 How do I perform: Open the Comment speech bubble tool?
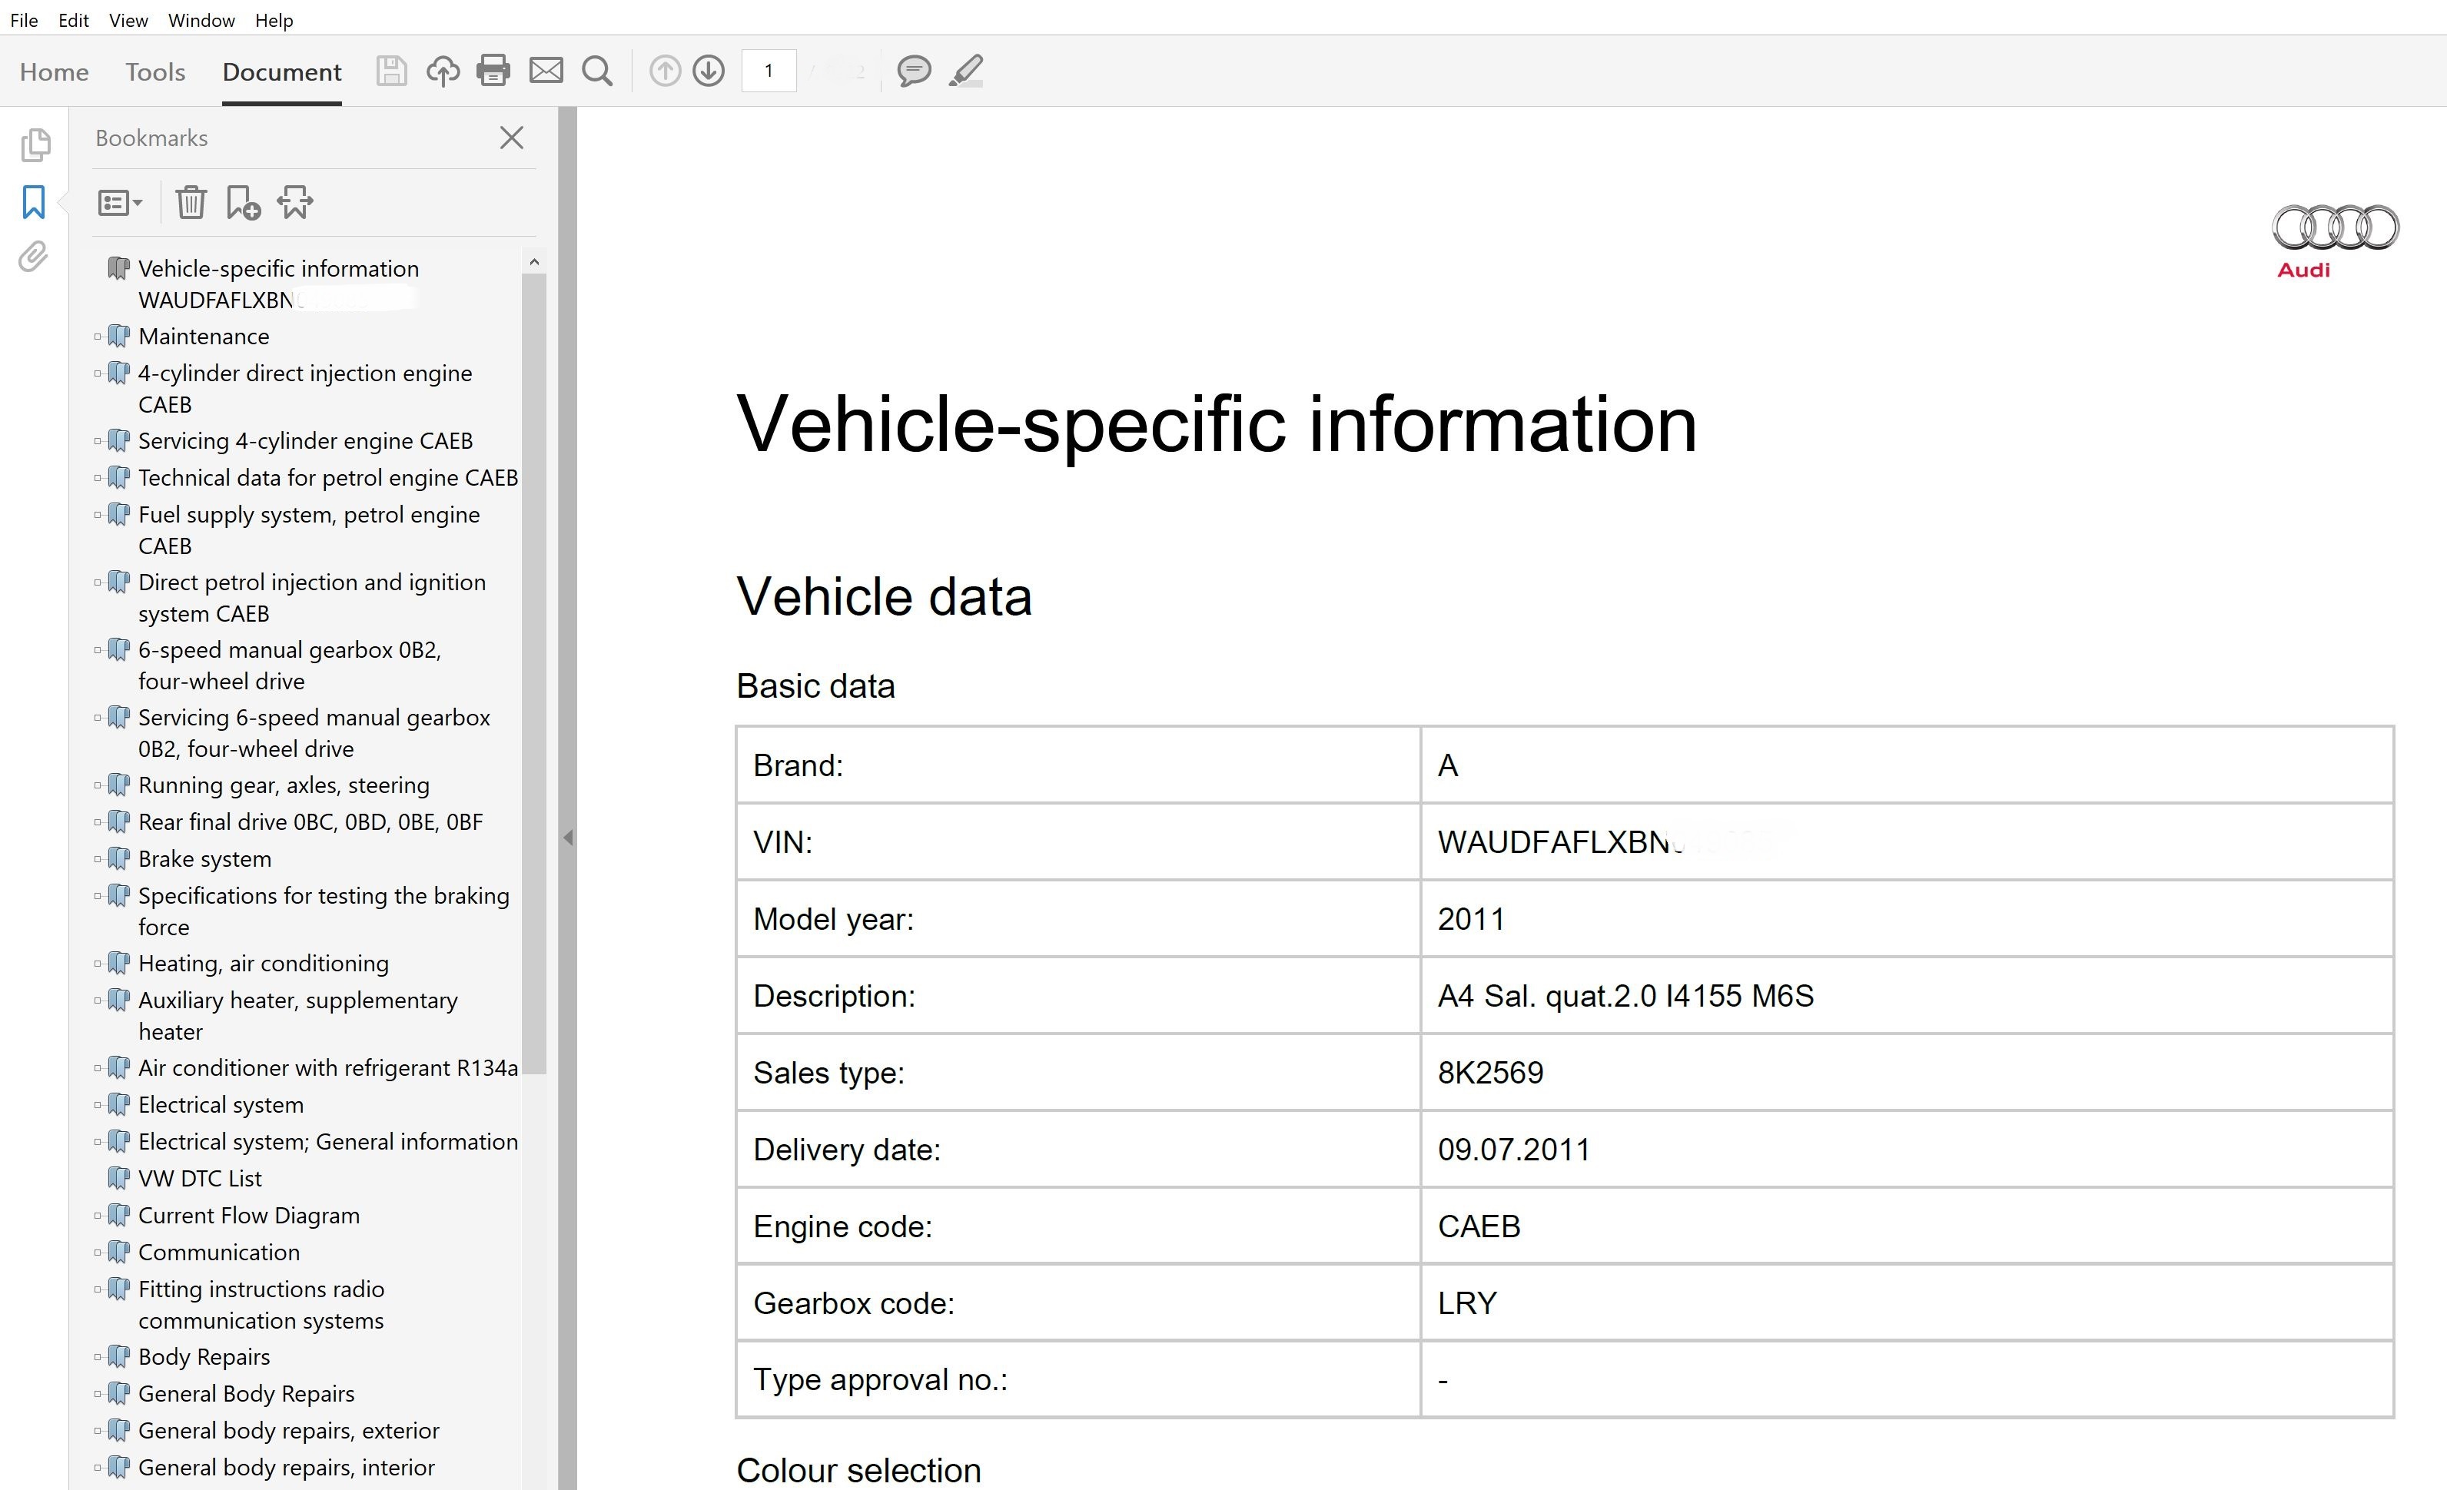pos(914,71)
